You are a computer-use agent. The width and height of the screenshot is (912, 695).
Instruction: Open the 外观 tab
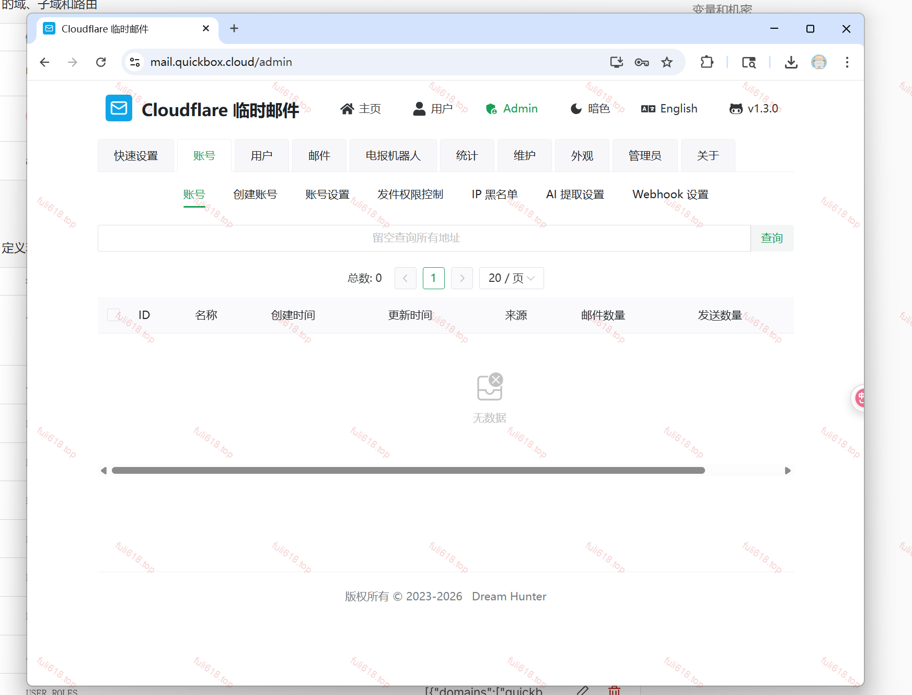click(582, 156)
